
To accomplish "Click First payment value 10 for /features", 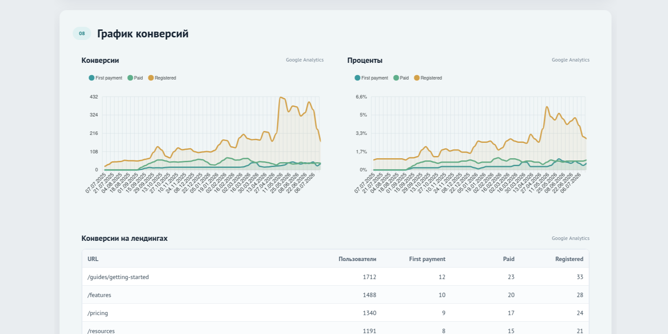I will pos(442,295).
